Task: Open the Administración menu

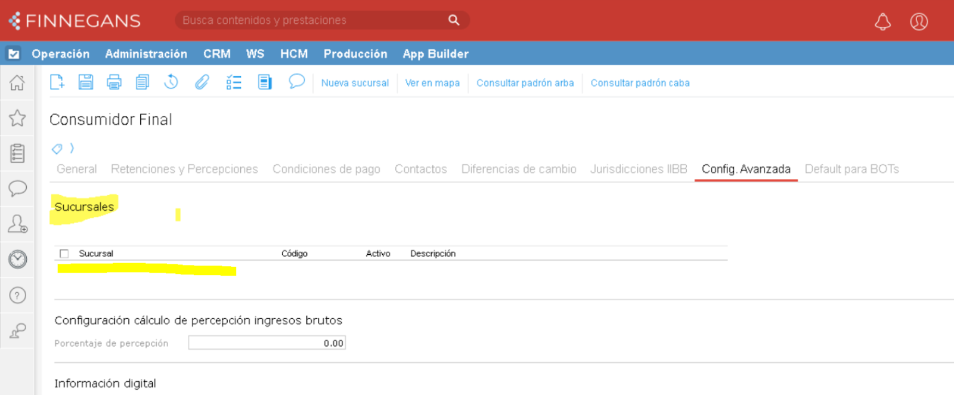Action: [146, 54]
